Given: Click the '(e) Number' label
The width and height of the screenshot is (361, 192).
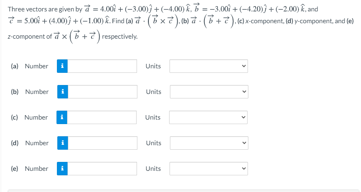Looking at the screenshot, I should click(x=29, y=168).
